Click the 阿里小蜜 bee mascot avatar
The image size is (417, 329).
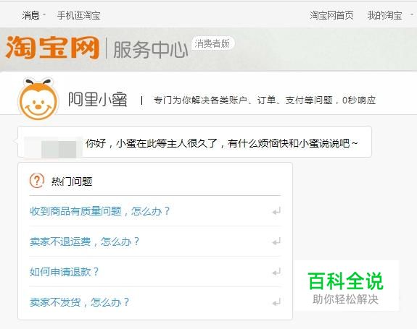(x=38, y=99)
